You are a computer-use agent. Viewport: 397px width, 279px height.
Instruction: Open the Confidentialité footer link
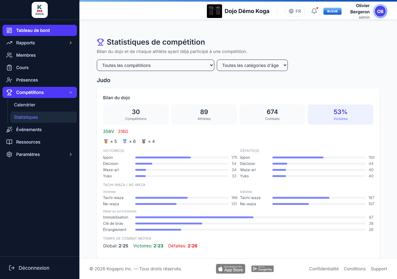click(324, 269)
